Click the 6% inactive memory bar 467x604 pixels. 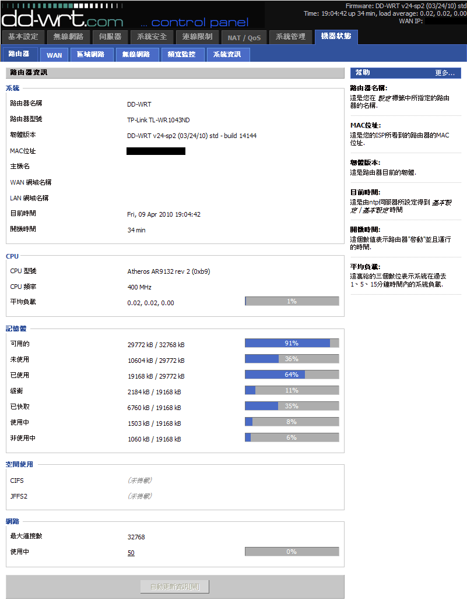point(292,437)
